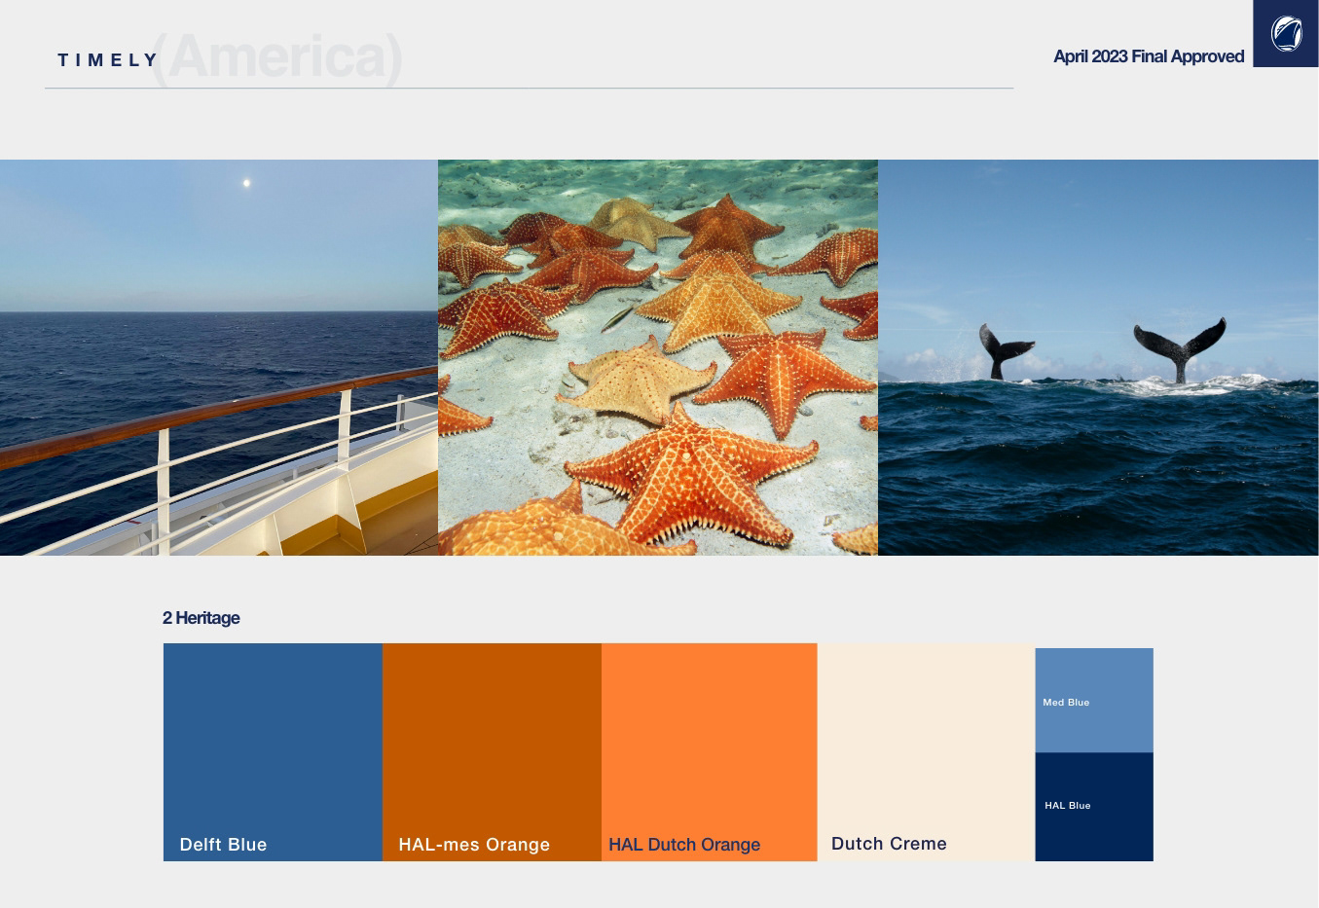Click the 2 Heritage section label

pyautogui.click(x=201, y=618)
